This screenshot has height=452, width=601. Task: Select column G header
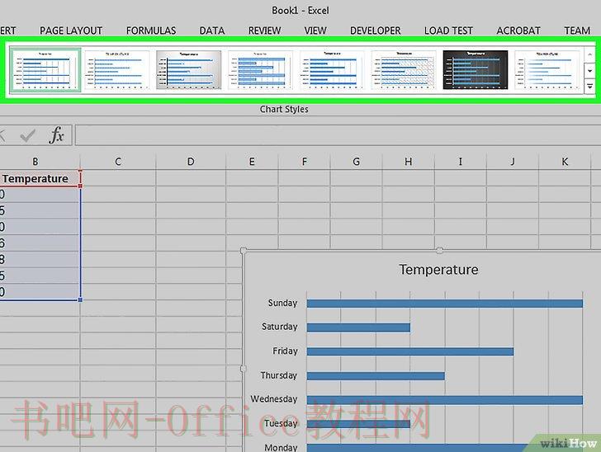356,162
